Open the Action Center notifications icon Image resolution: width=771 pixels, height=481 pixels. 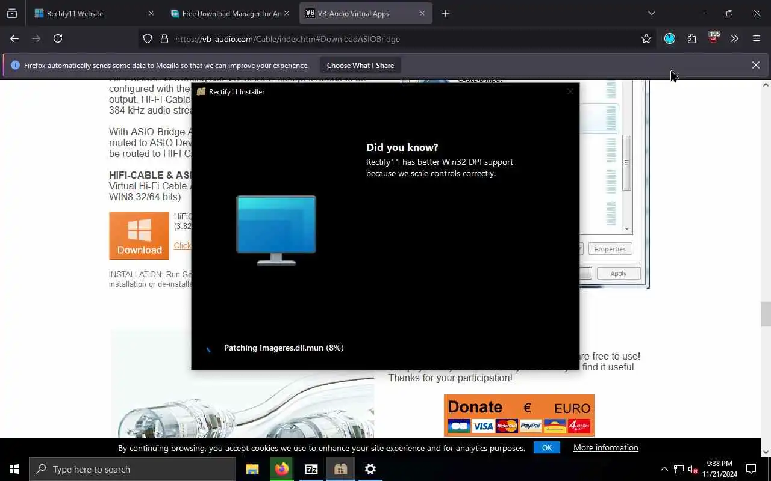[751, 469]
